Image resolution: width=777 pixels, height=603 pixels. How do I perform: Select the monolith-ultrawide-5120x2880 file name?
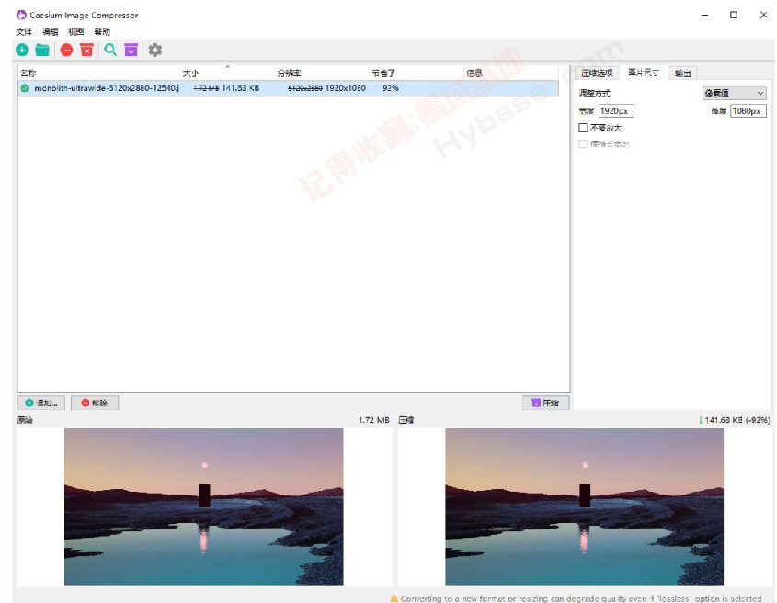pyautogui.click(x=107, y=88)
